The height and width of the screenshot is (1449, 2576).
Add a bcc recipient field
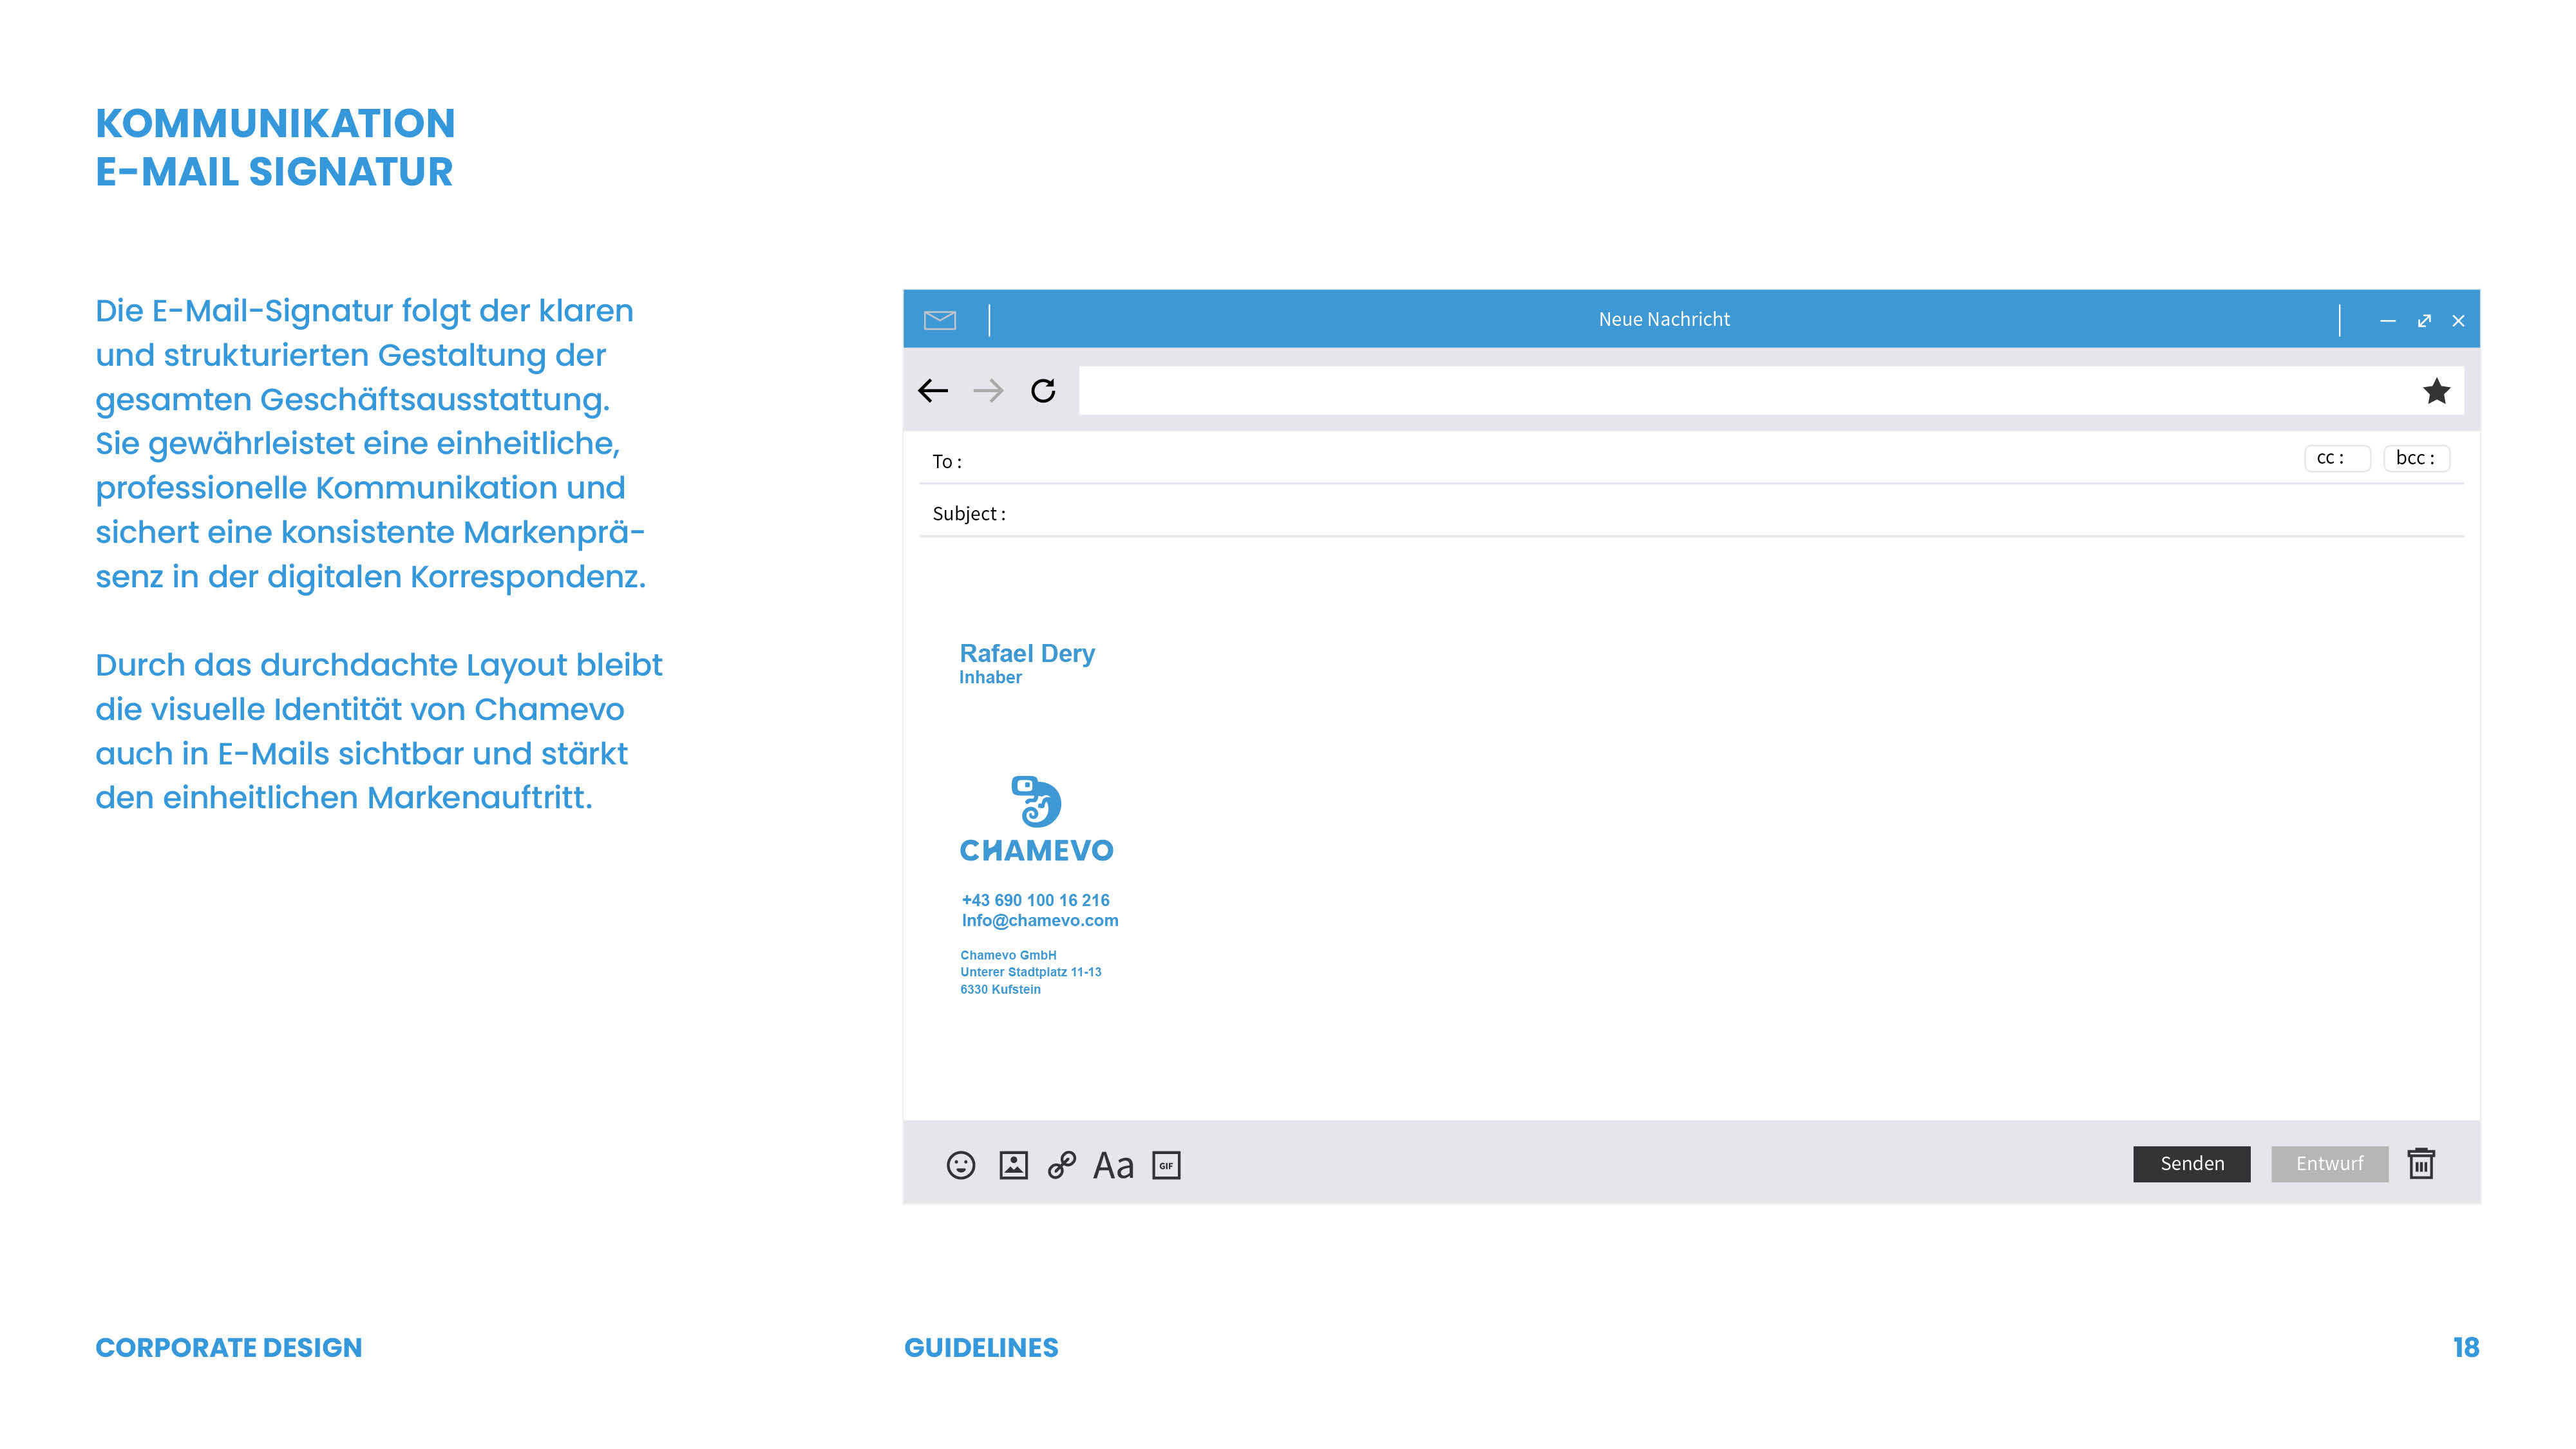[2416, 458]
